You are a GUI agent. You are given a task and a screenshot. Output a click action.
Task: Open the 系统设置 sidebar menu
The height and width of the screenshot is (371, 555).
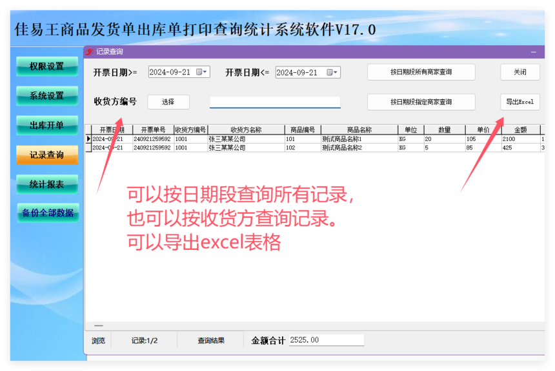[47, 96]
